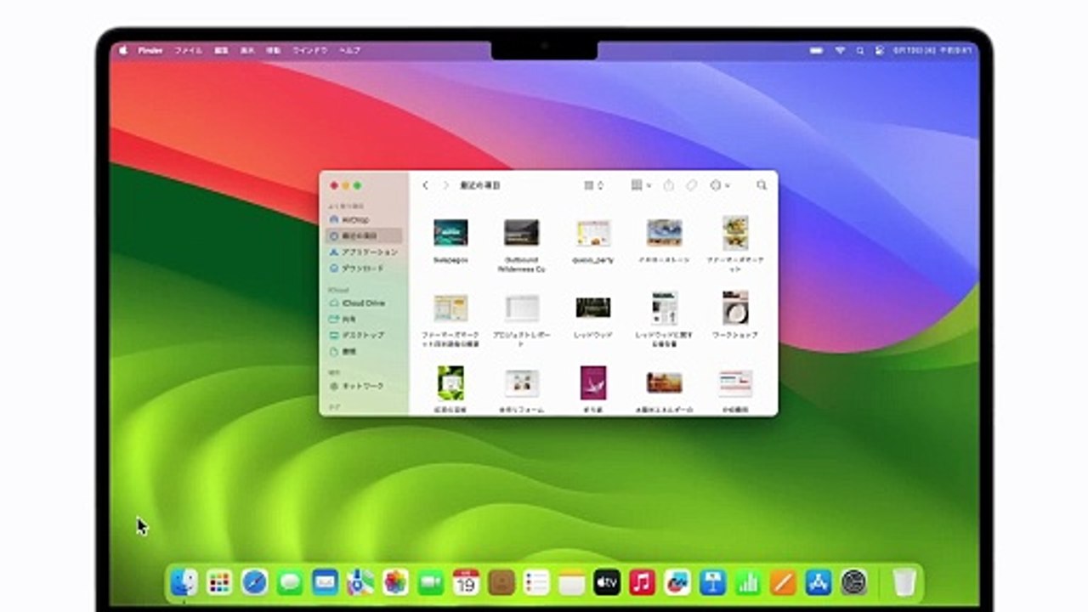Open the Trash in the Dock
The image size is (1088, 612).
point(904,582)
